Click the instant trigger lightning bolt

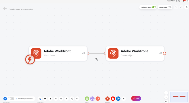click(x=30, y=59)
